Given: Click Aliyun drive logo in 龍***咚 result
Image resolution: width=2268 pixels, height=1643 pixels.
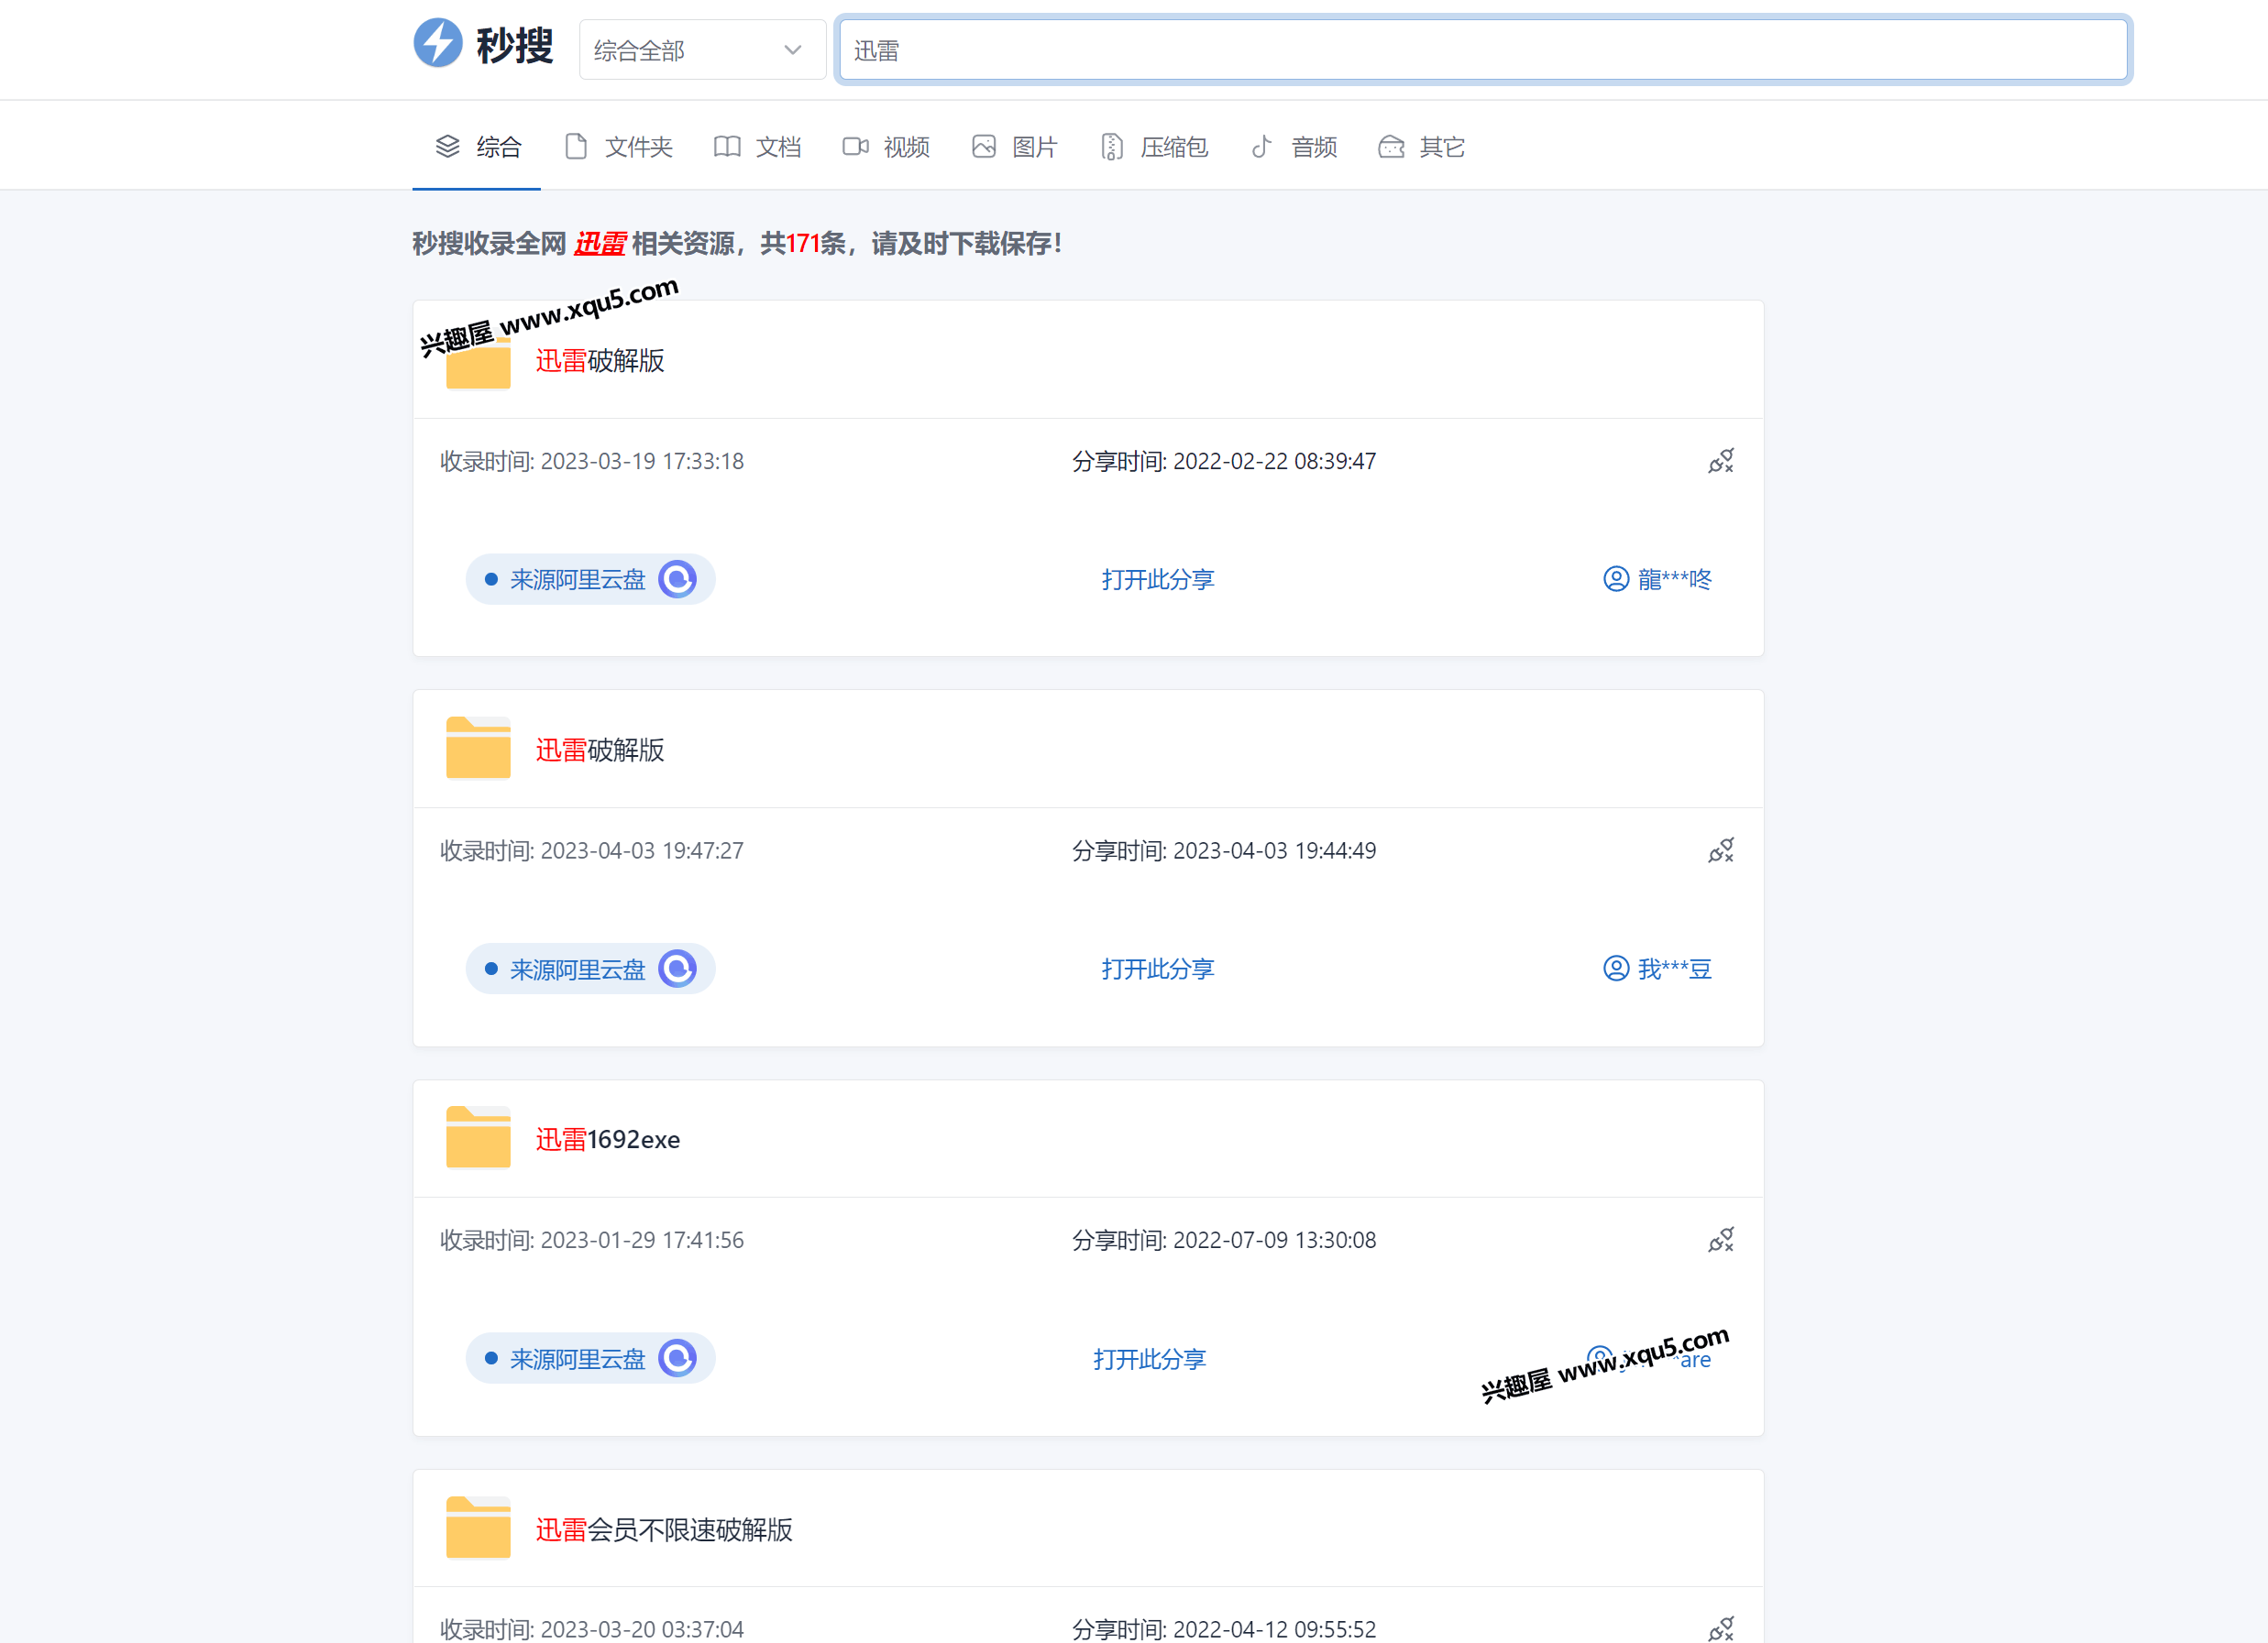Looking at the screenshot, I should (x=677, y=580).
